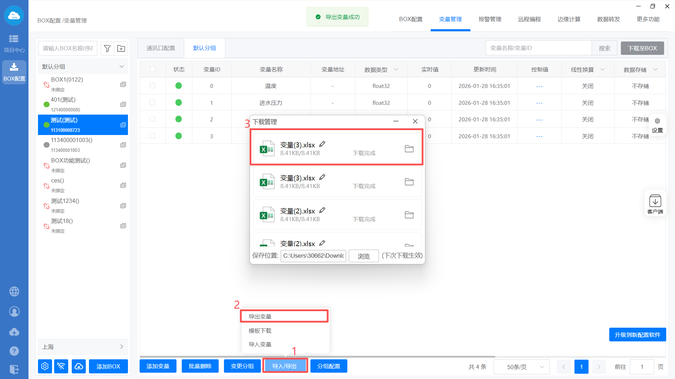This screenshot has width=675, height=379.
Task: Toggle the select-all checkbox in table header
Action: click(153, 69)
